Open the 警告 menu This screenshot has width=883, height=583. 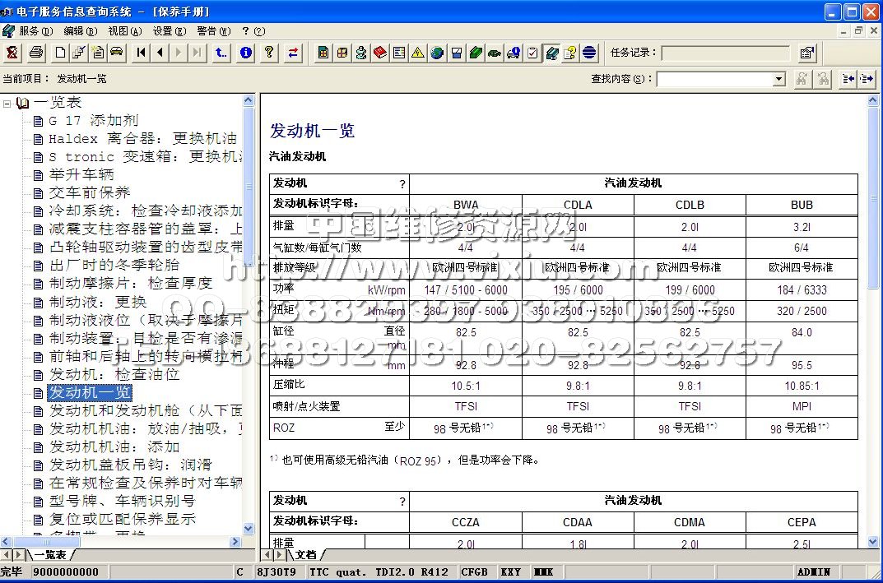pos(212,31)
